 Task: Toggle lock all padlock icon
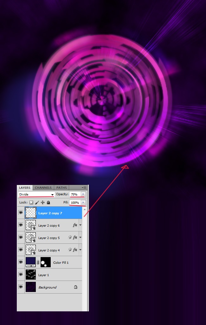[48, 202]
